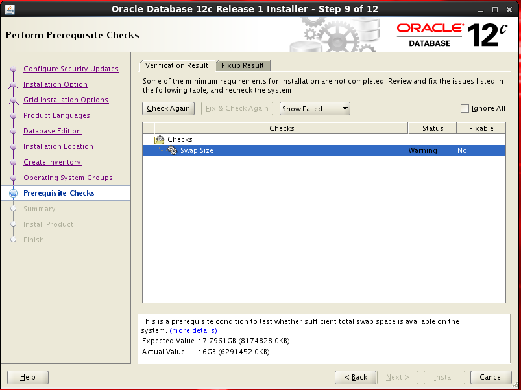Click the Help button
521x390 pixels.
tap(28, 378)
